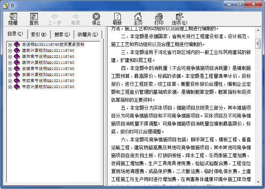The height and width of the screenshot is (189, 265).
Task: Click the Refresh (刷新) toolbar icon
Action: [x=117, y=17]
